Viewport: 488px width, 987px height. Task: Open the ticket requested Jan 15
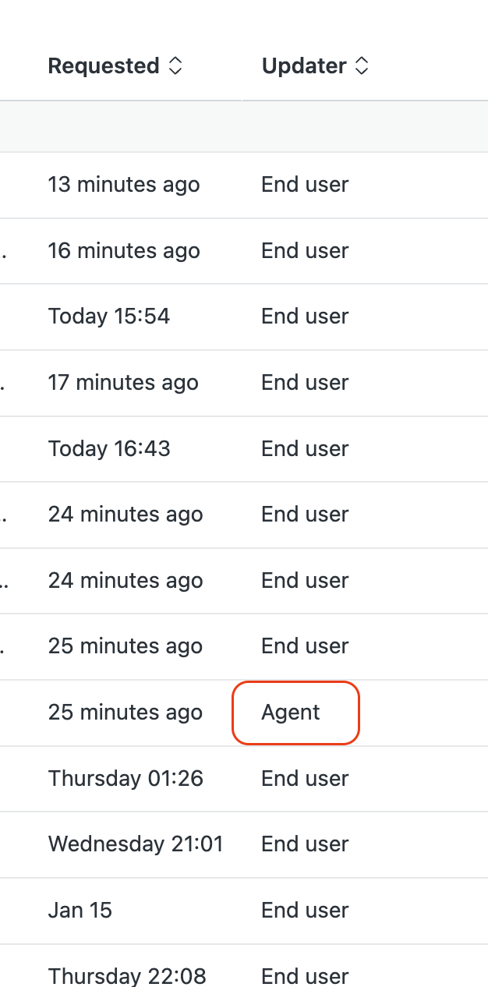[x=80, y=910]
